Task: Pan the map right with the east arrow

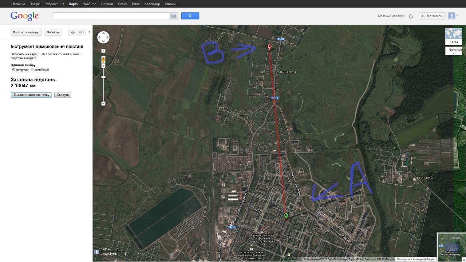Action: (107, 37)
